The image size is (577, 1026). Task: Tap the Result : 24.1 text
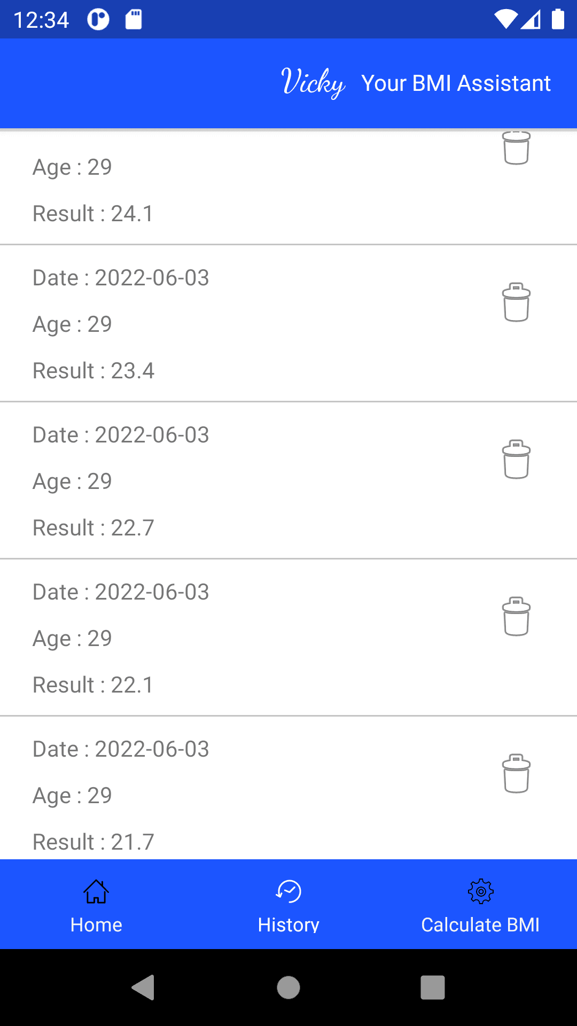93,214
